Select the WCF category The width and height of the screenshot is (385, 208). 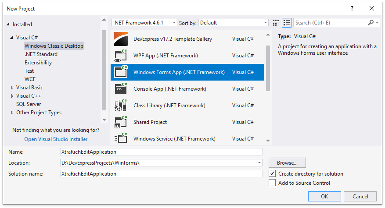30,79
